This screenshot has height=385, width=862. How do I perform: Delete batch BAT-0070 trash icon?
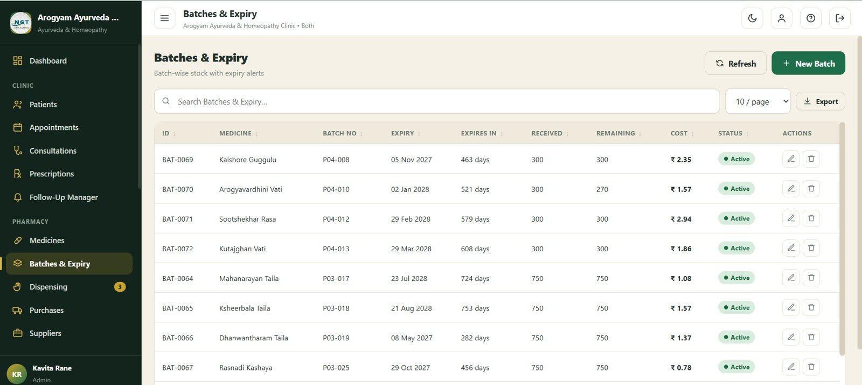[811, 189]
